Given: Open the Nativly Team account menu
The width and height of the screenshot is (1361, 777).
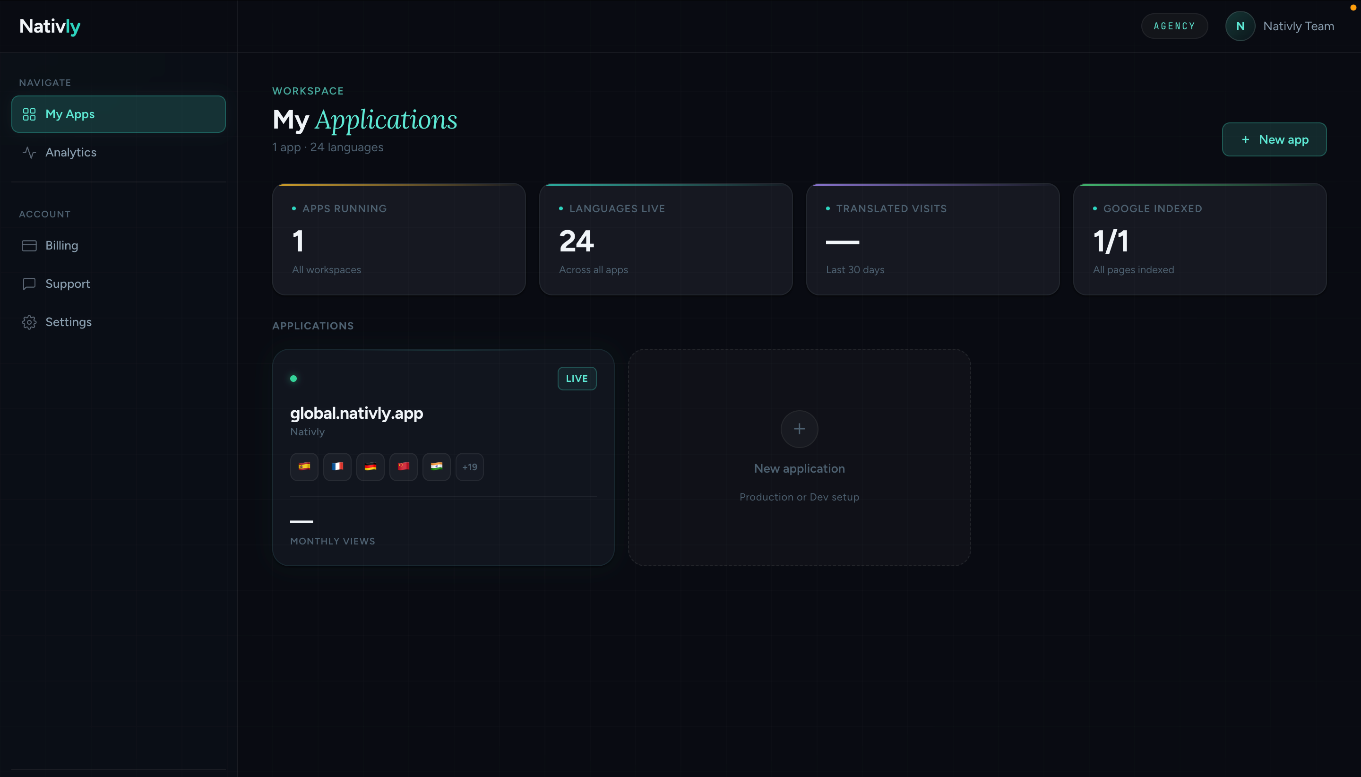Looking at the screenshot, I should (x=1298, y=26).
